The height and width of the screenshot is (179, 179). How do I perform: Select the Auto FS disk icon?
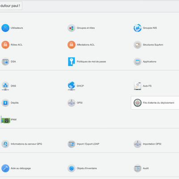tap(137, 86)
